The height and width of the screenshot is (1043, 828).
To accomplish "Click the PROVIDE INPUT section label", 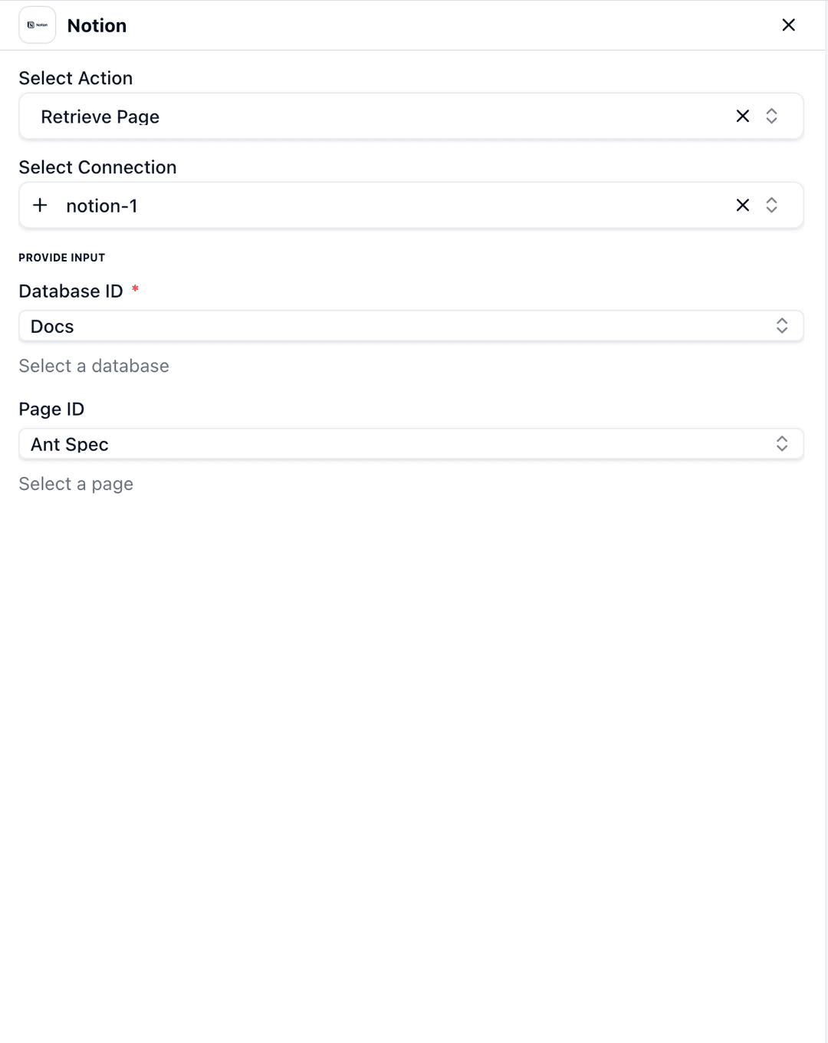I will click(x=61, y=257).
